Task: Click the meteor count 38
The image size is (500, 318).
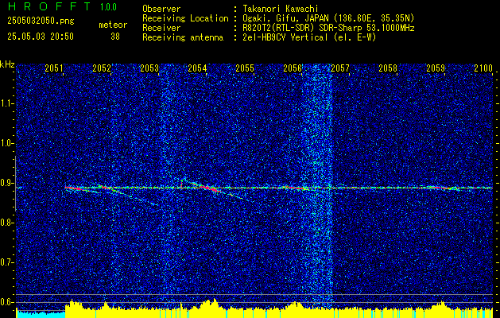Action: click(115, 37)
